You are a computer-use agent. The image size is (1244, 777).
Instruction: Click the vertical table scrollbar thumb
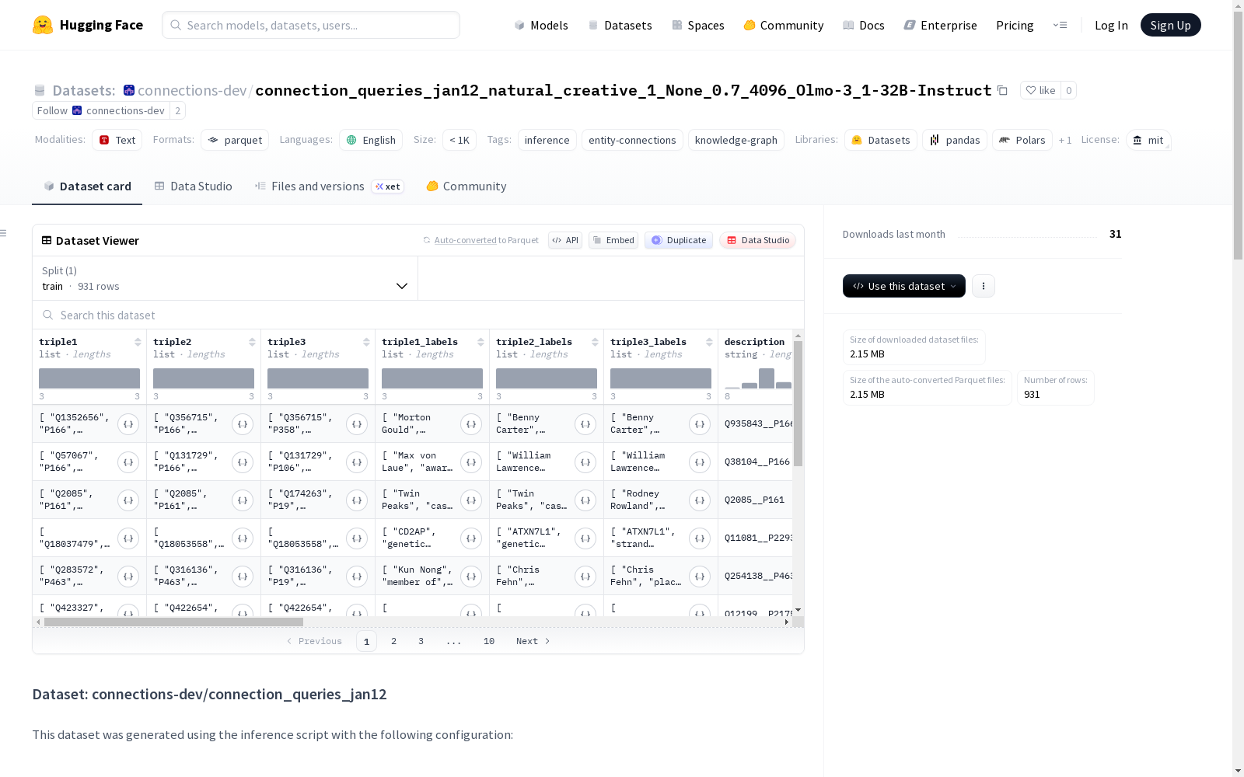pyautogui.click(x=798, y=403)
